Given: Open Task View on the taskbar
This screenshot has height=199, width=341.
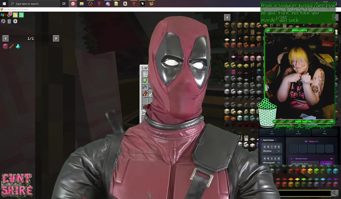Looking at the screenshot, I should tap(64, 4).
